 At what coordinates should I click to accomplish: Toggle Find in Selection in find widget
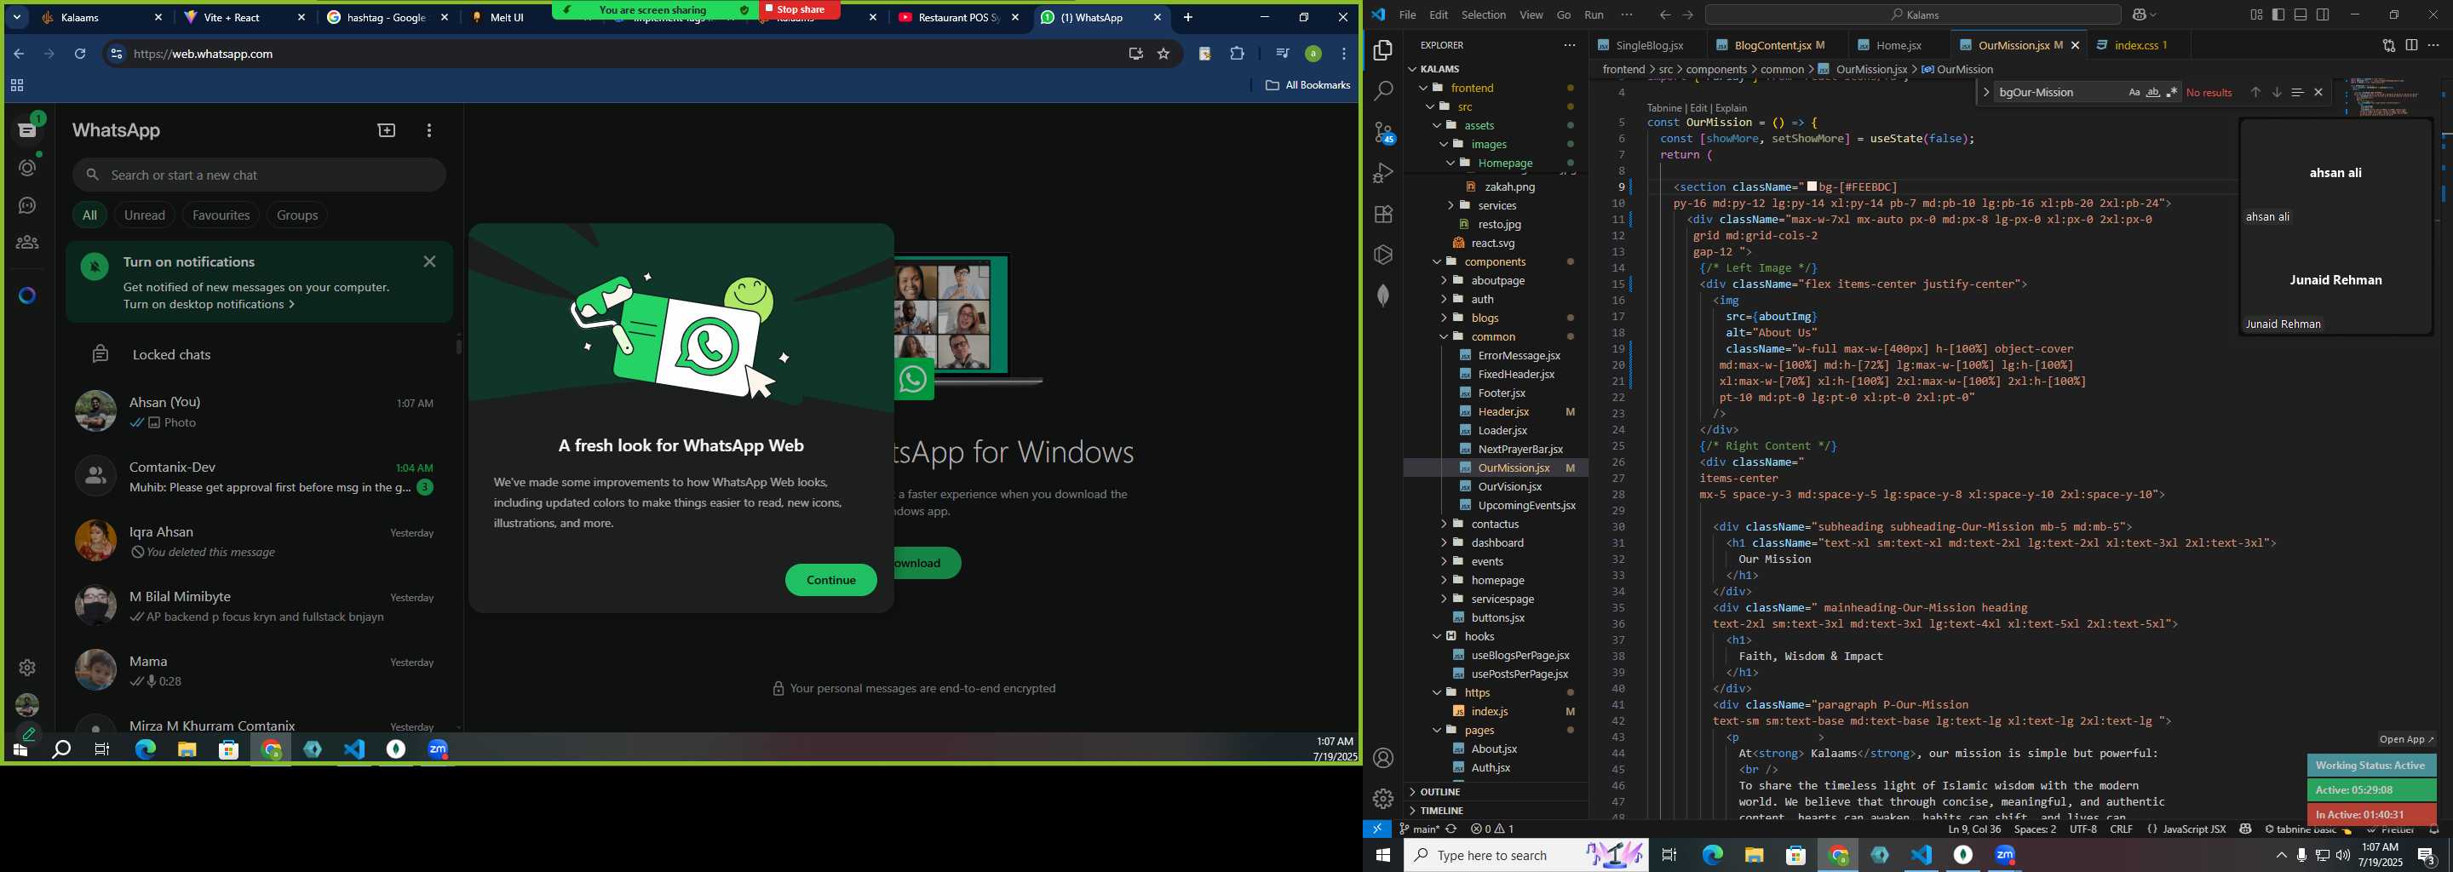(x=2297, y=92)
